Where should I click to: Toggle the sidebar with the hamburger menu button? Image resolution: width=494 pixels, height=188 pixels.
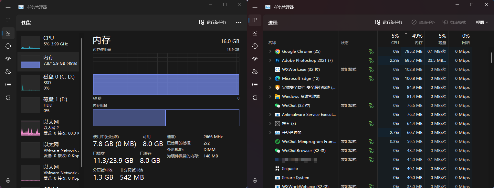(x=255, y=7)
